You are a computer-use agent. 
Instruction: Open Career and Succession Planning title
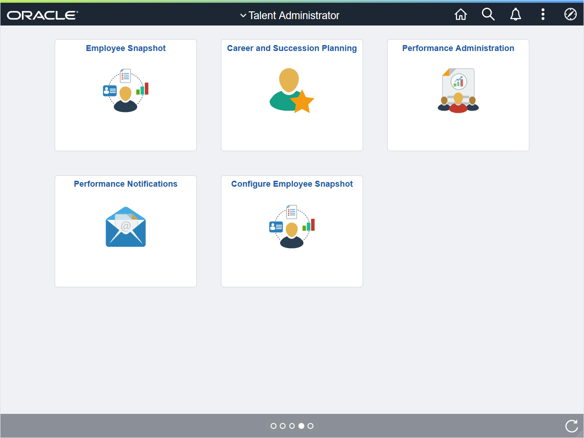pos(292,48)
